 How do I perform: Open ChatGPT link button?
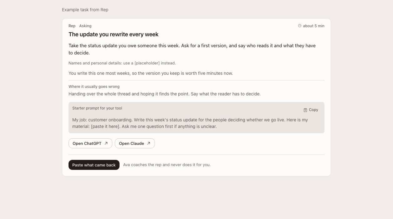click(90, 143)
